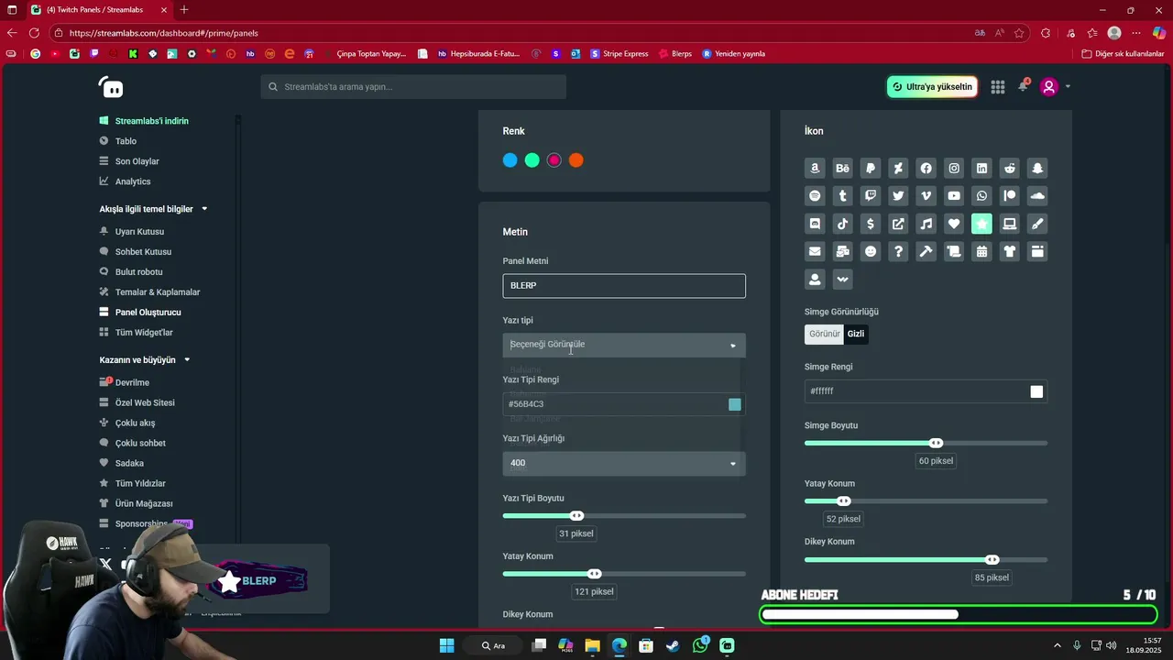Choose the t-shirt icon

pyautogui.click(x=1009, y=251)
